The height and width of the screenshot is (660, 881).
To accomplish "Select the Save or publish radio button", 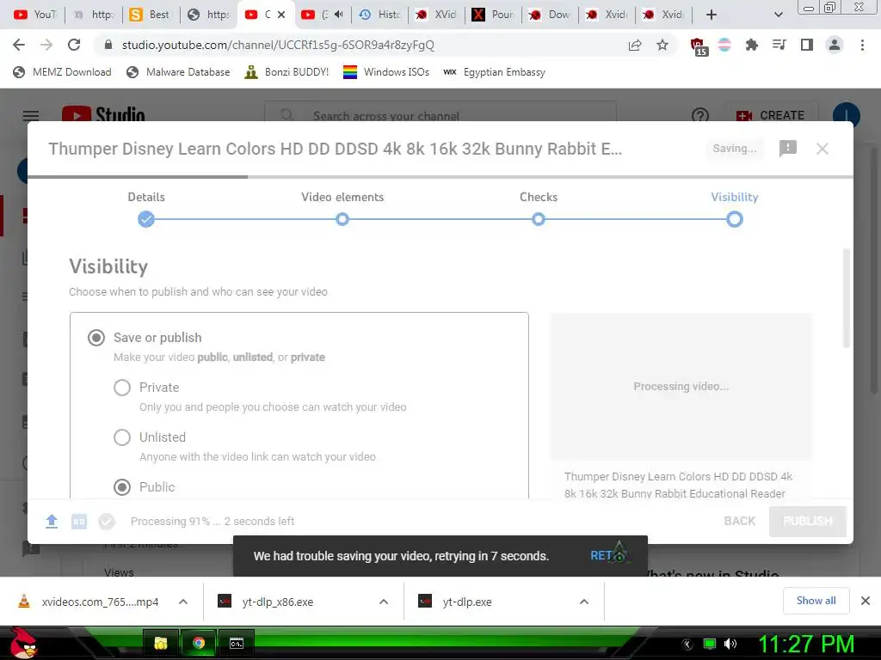I will point(96,338).
